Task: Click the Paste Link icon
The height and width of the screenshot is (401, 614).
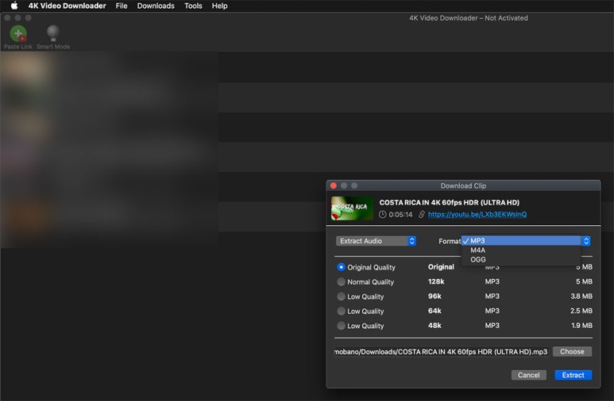Action: [x=18, y=33]
